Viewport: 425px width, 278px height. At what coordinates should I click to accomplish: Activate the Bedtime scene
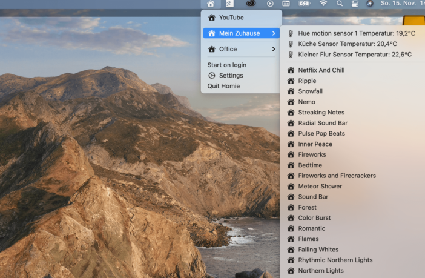(310, 165)
